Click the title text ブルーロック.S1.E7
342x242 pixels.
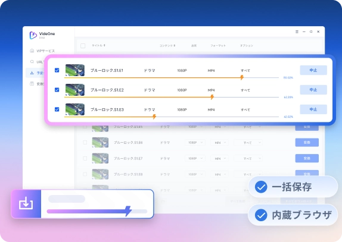(x=128, y=158)
